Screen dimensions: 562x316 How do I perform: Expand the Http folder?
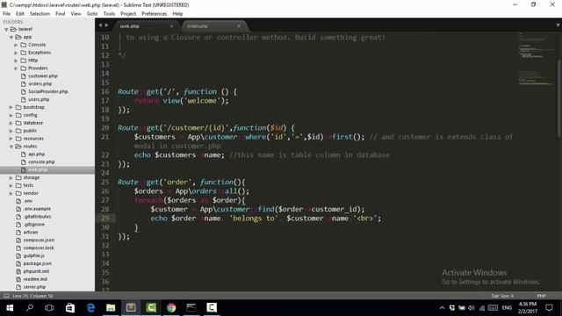pos(16,61)
